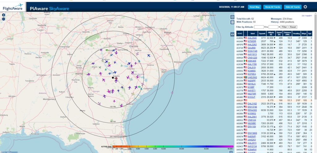Sort table by Altitude column header
This screenshot has width=317, height=153.
pos(271,33)
